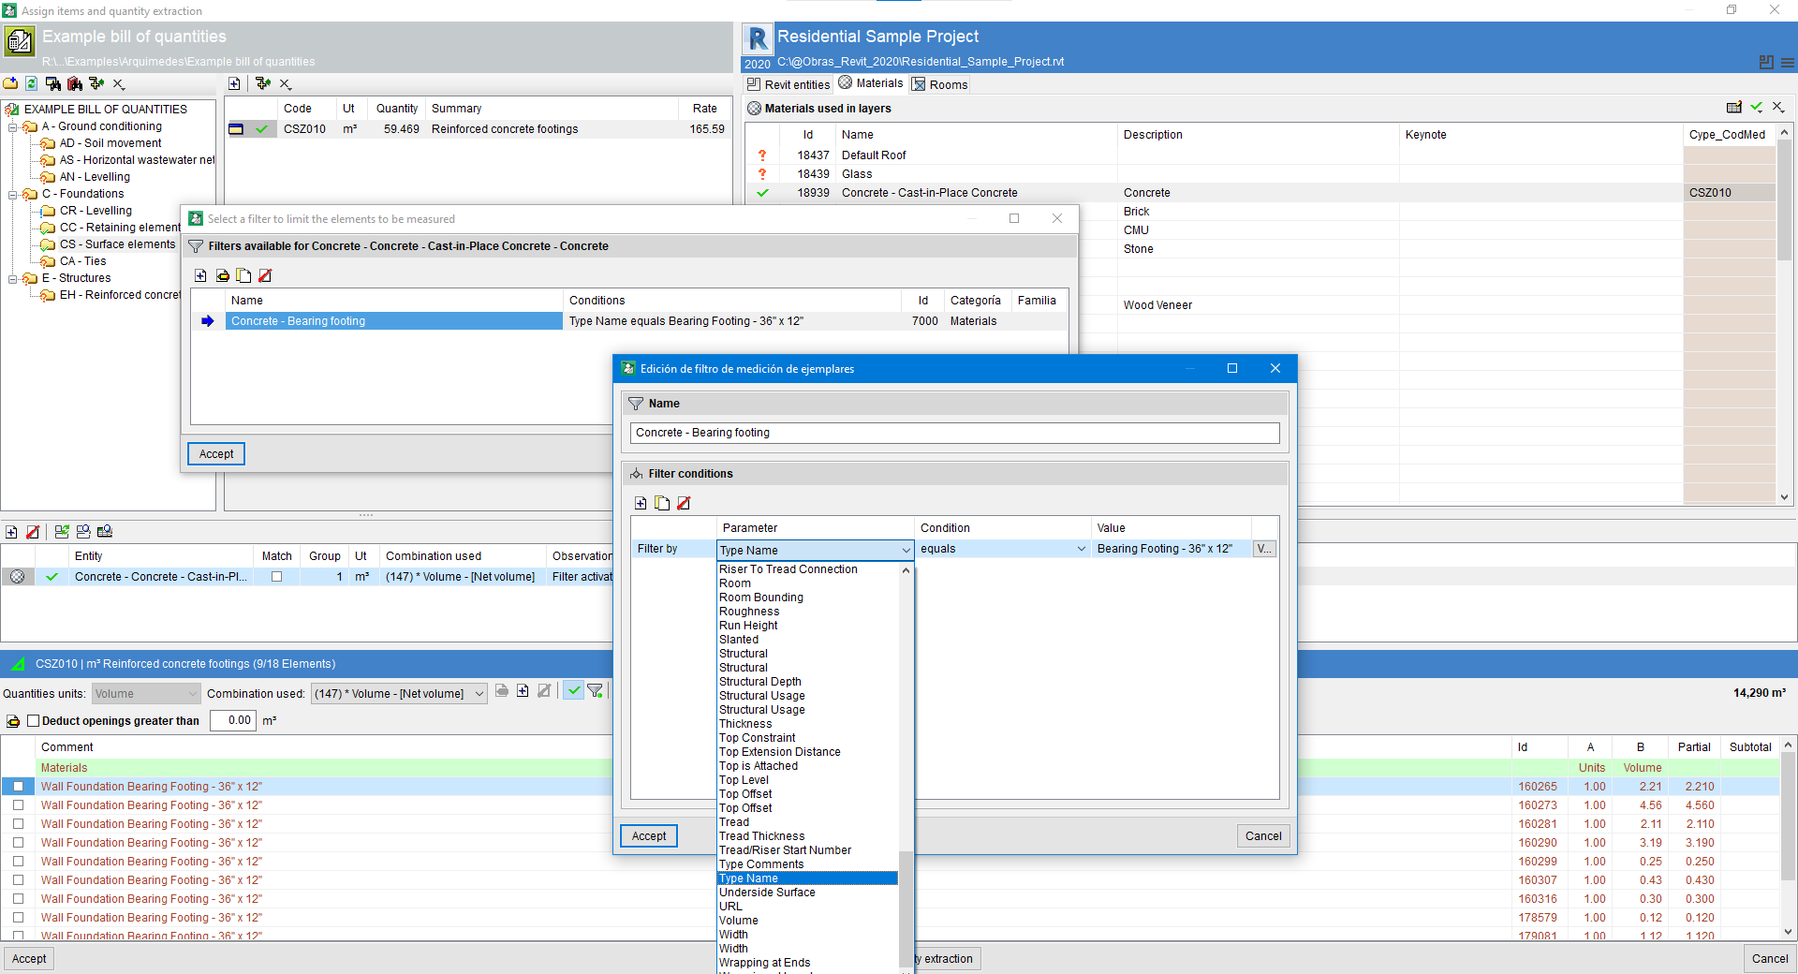Click the add combination icon beside dropdown
1798x974 pixels.
click(x=523, y=691)
